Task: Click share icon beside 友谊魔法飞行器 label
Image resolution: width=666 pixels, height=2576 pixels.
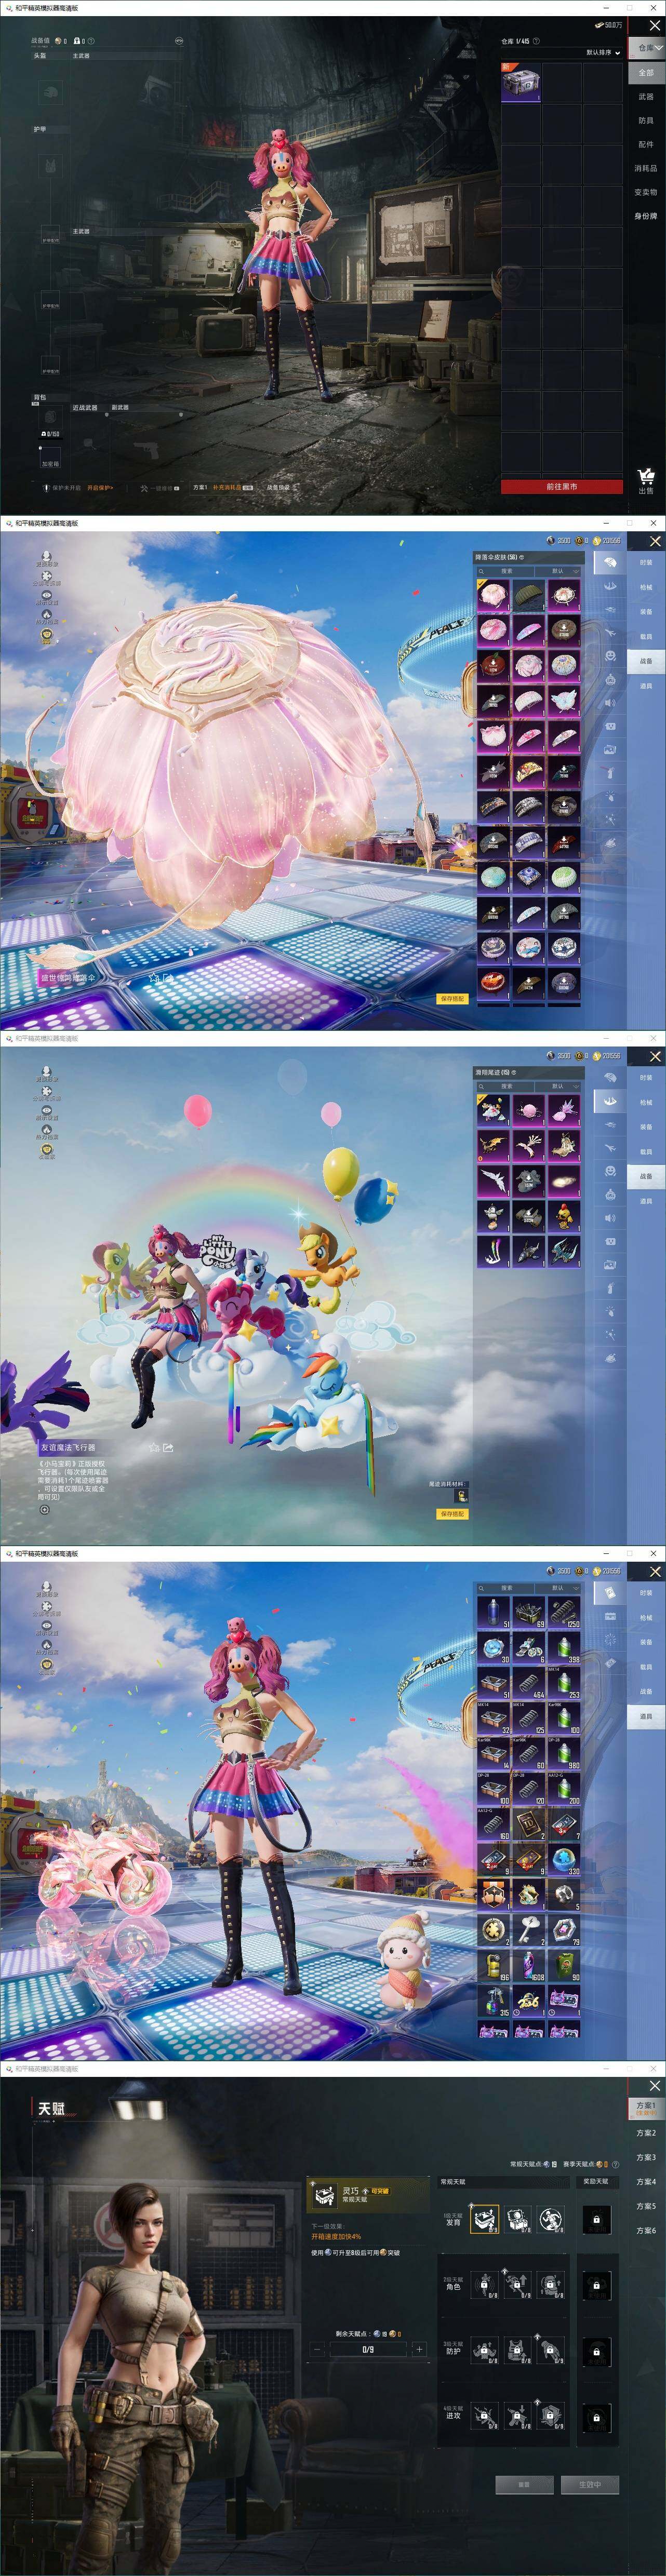Action: click(168, 1447)
